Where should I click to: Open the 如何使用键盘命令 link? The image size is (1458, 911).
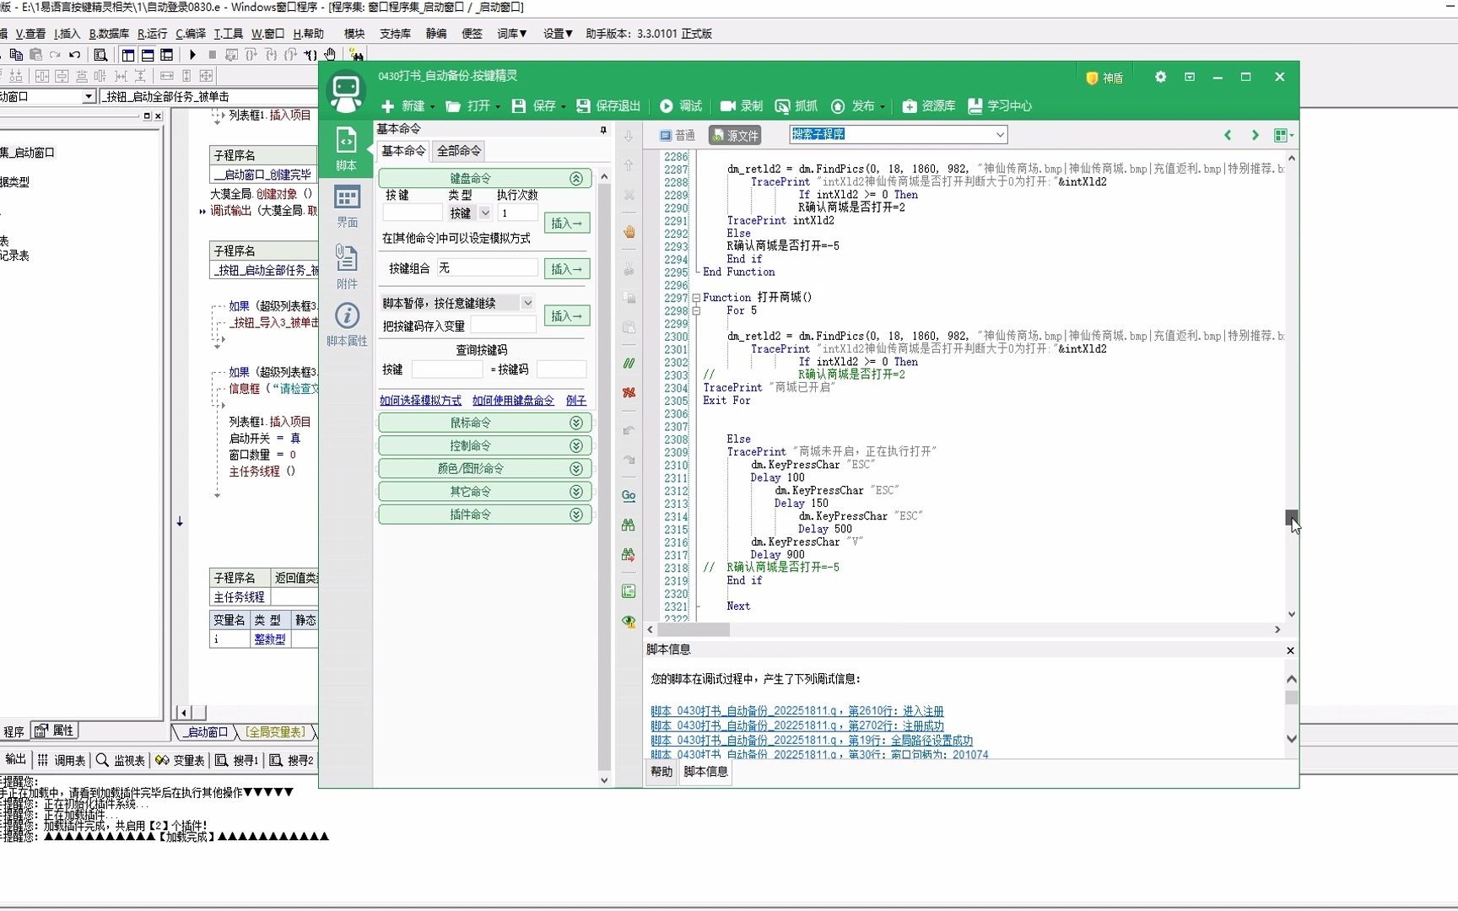tap(513, 401)
